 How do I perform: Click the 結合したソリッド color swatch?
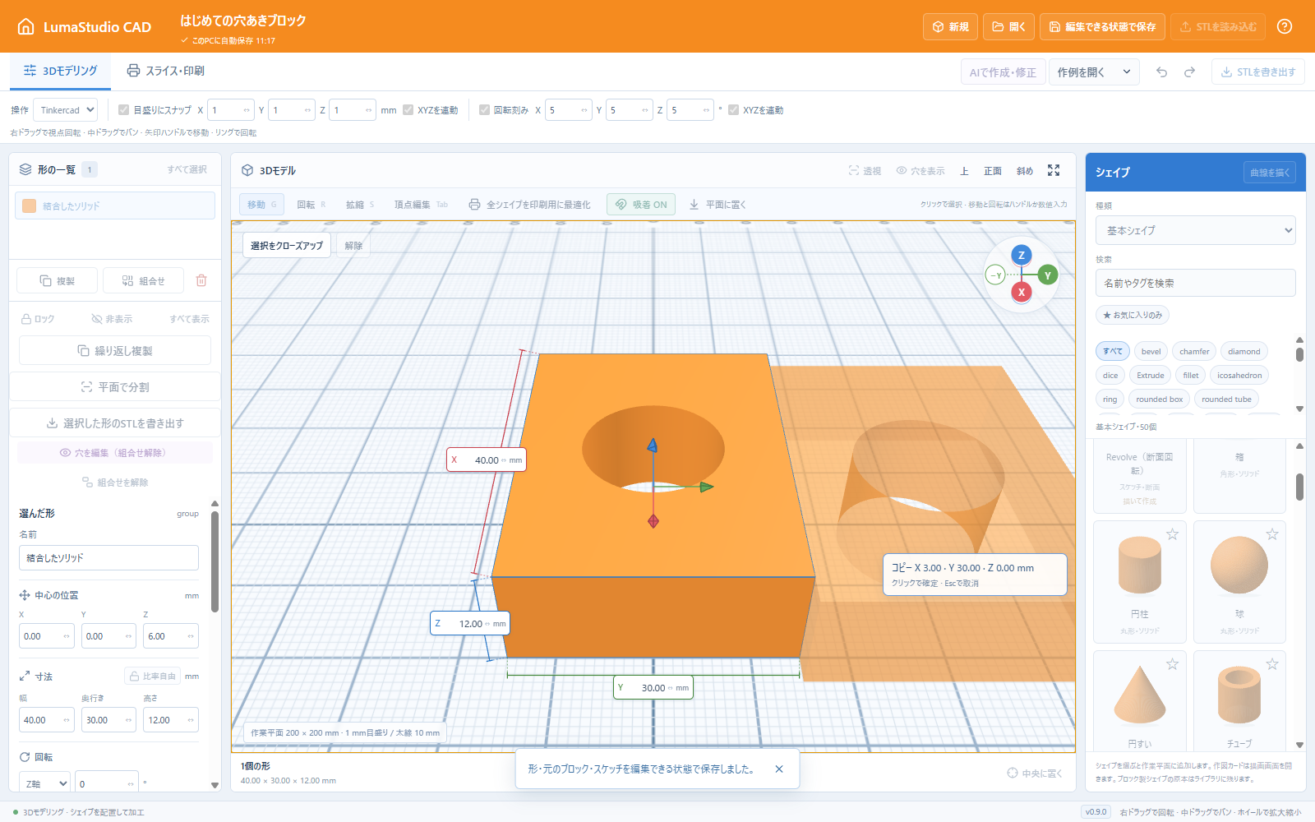point(30,205)
